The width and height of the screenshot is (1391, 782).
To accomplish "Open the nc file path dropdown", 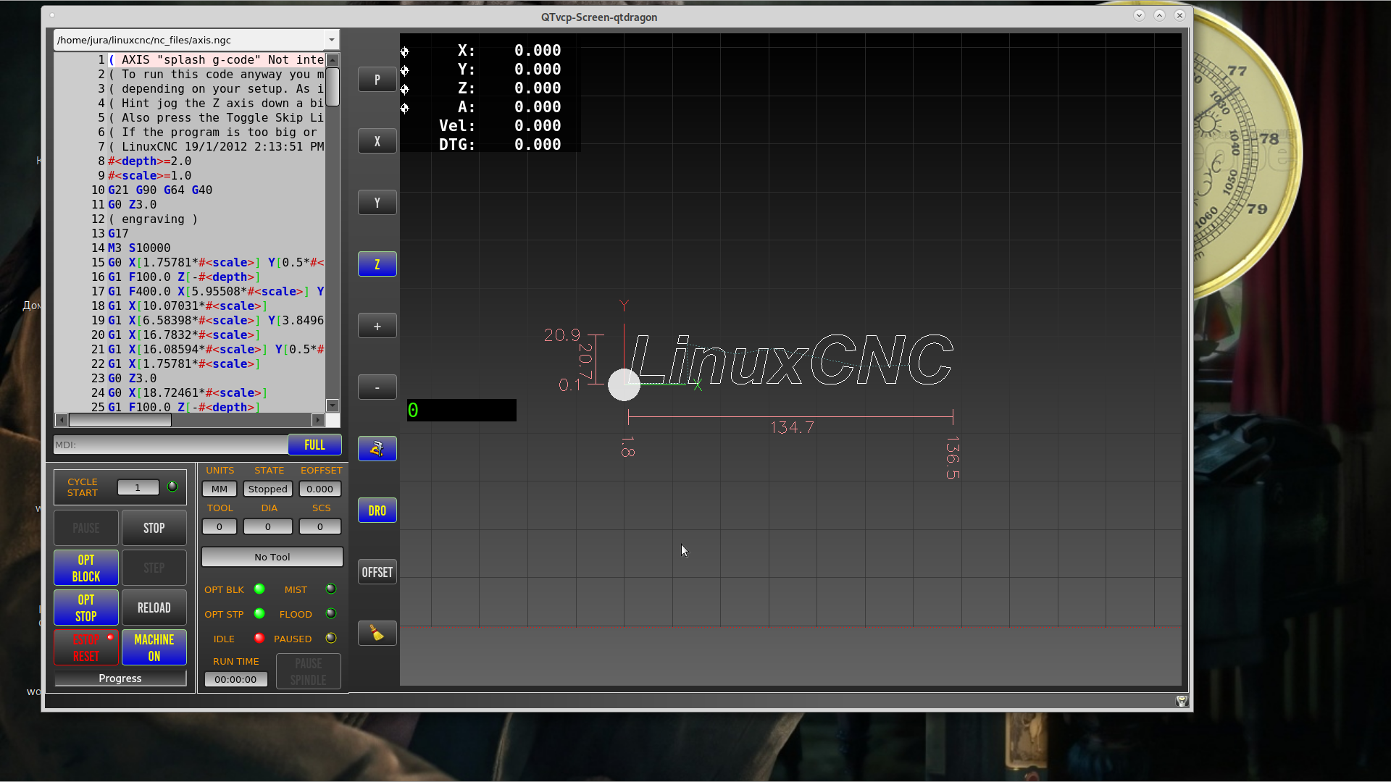I will (331, 40).
